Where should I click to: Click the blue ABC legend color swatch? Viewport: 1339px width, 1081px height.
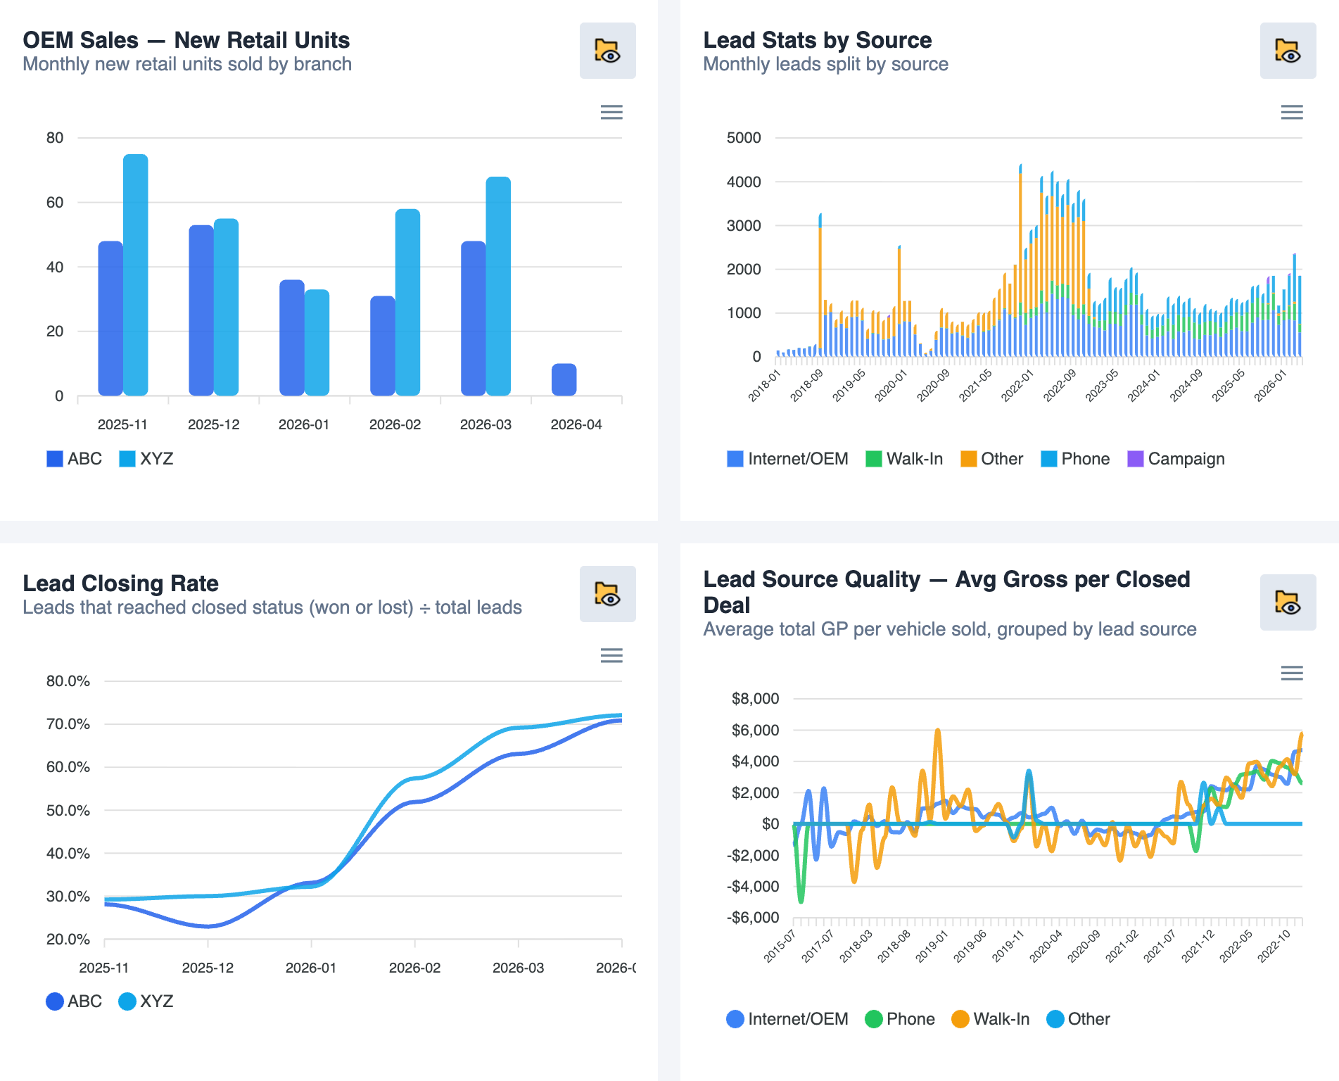(x=54, y=458)
